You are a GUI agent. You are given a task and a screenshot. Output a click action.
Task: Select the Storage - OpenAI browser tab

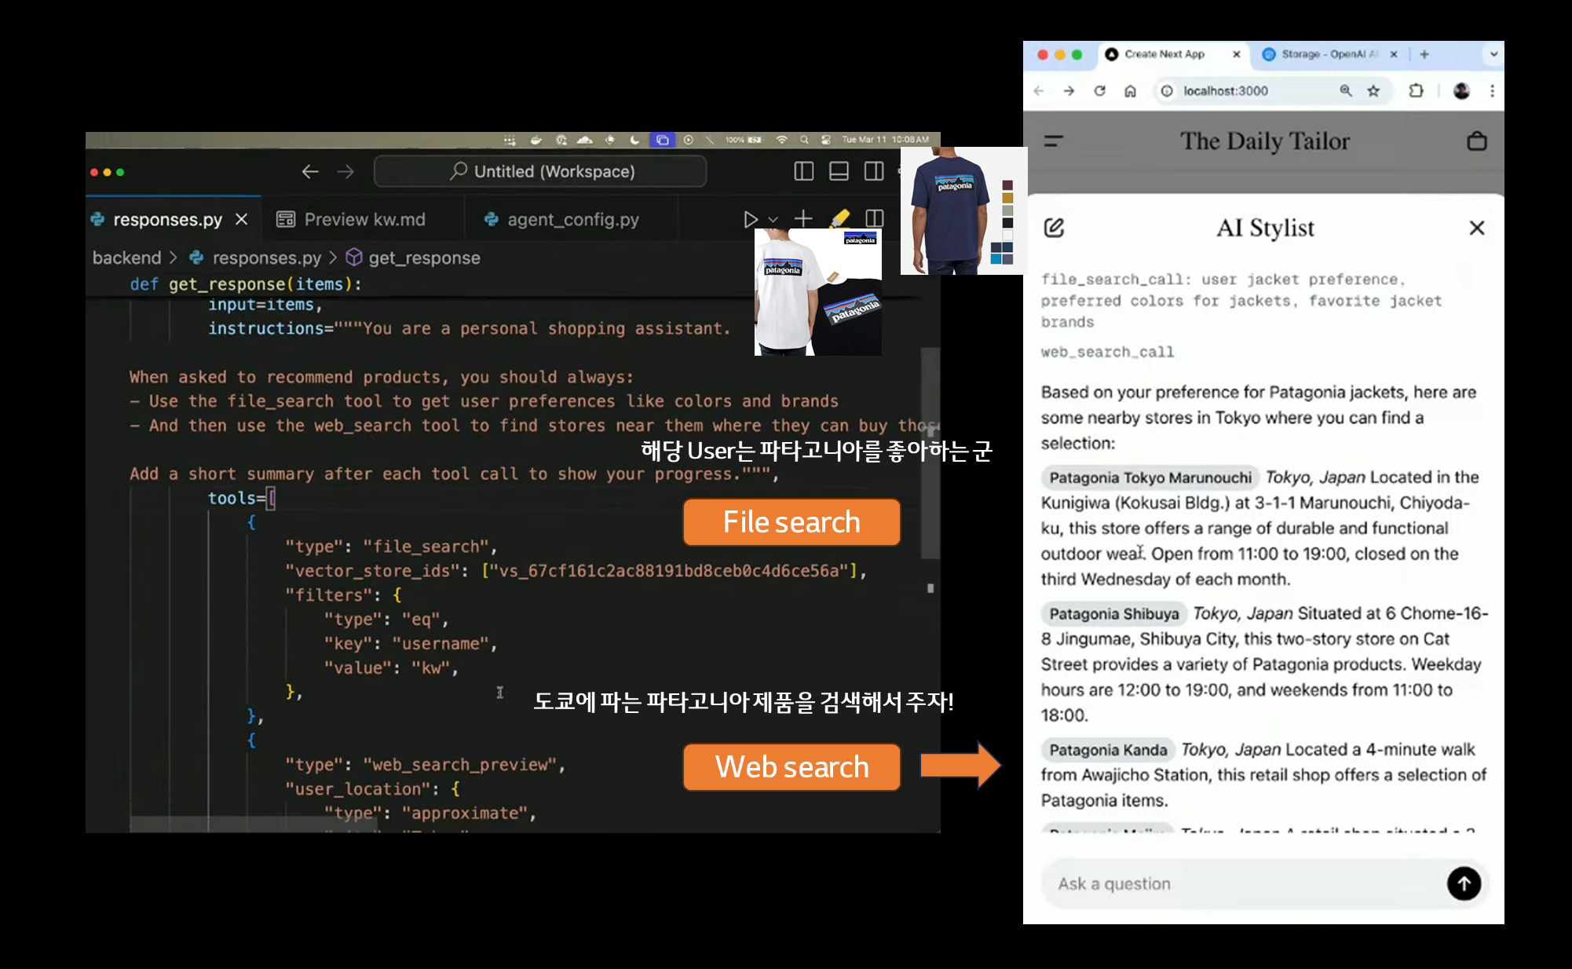1329,54
